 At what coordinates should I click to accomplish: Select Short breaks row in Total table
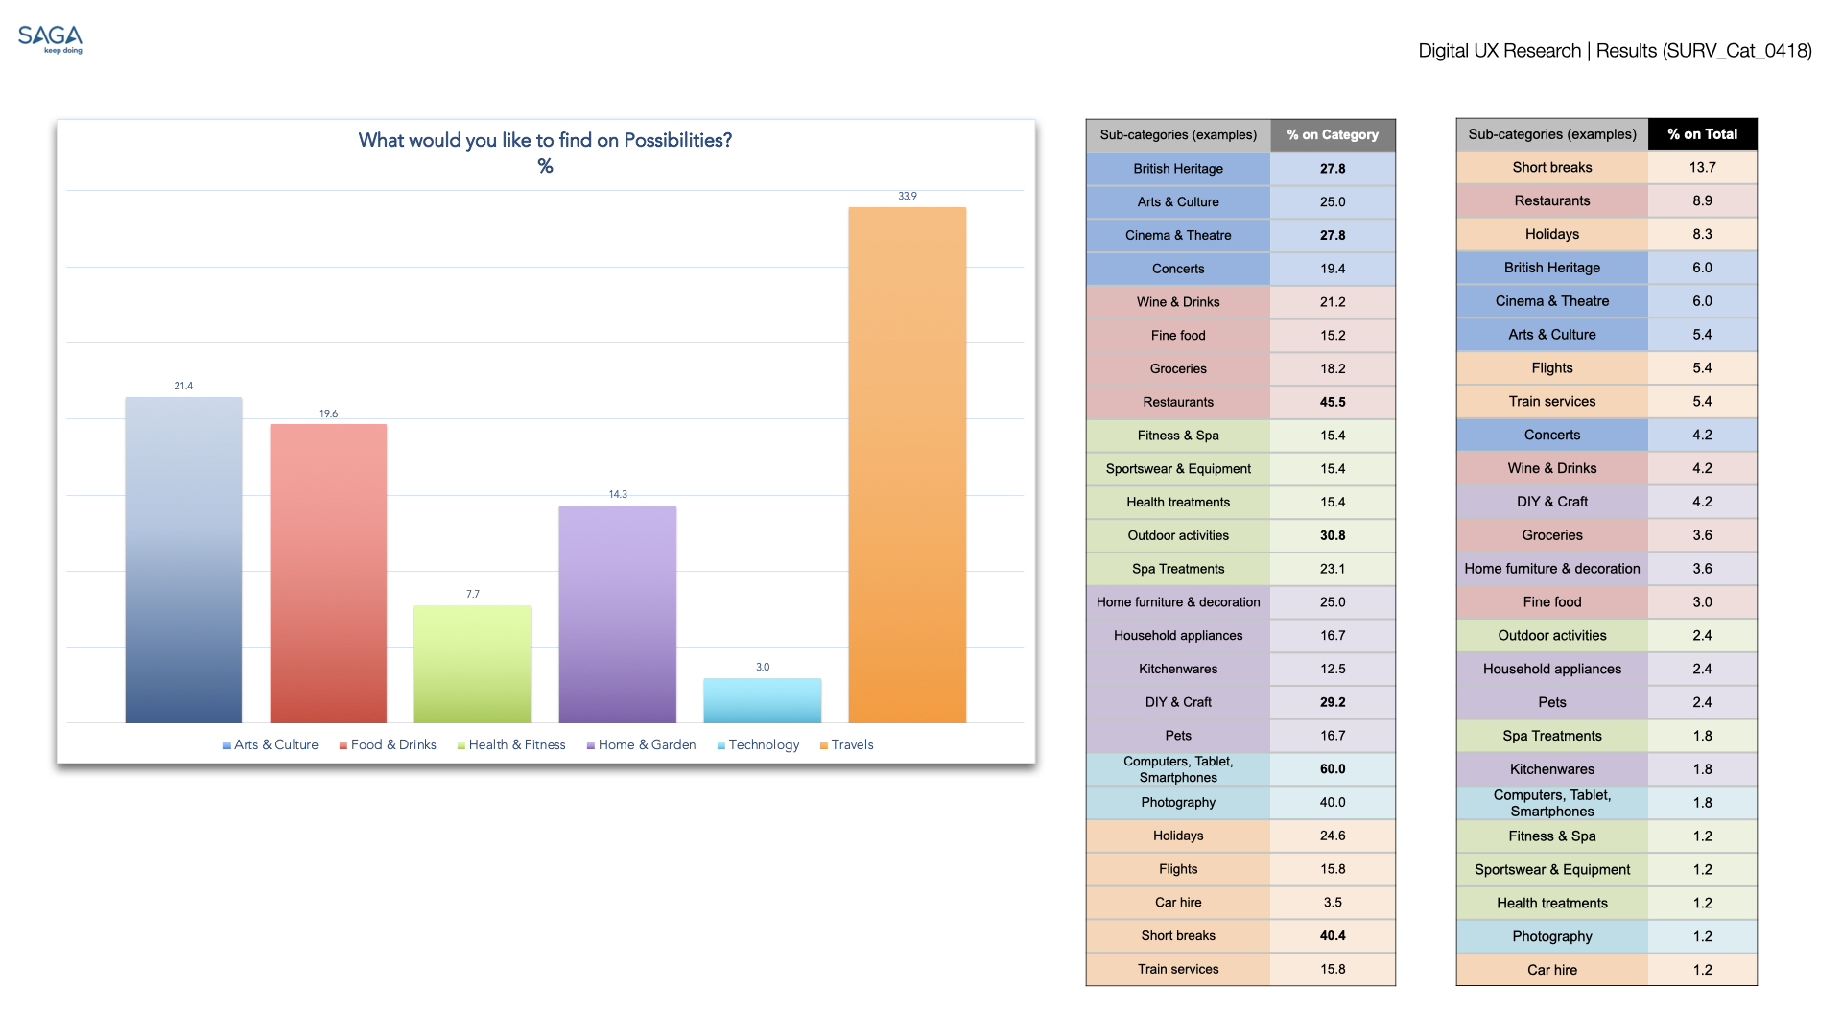[x=1551, y=167]
